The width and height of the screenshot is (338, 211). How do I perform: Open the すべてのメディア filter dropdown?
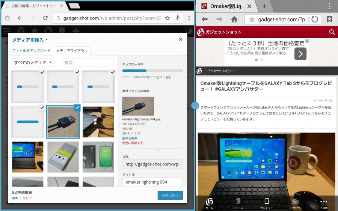(33, 62)
